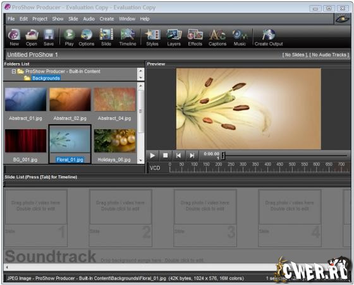Open the Effects toolbar icon

tap(195, 37)
